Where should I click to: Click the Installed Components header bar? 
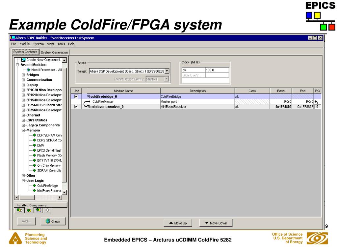pyautogui.click(x=40, y=205)
